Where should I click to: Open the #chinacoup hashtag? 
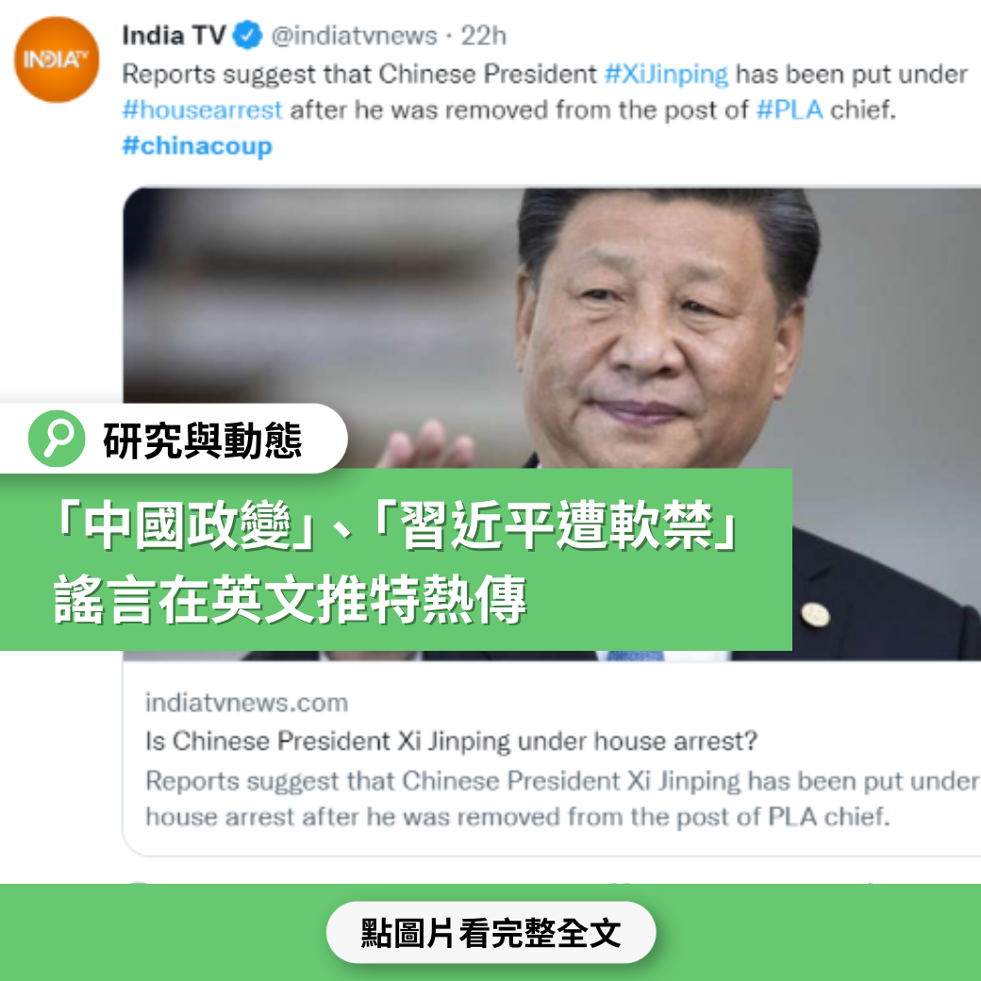[197, 146]
